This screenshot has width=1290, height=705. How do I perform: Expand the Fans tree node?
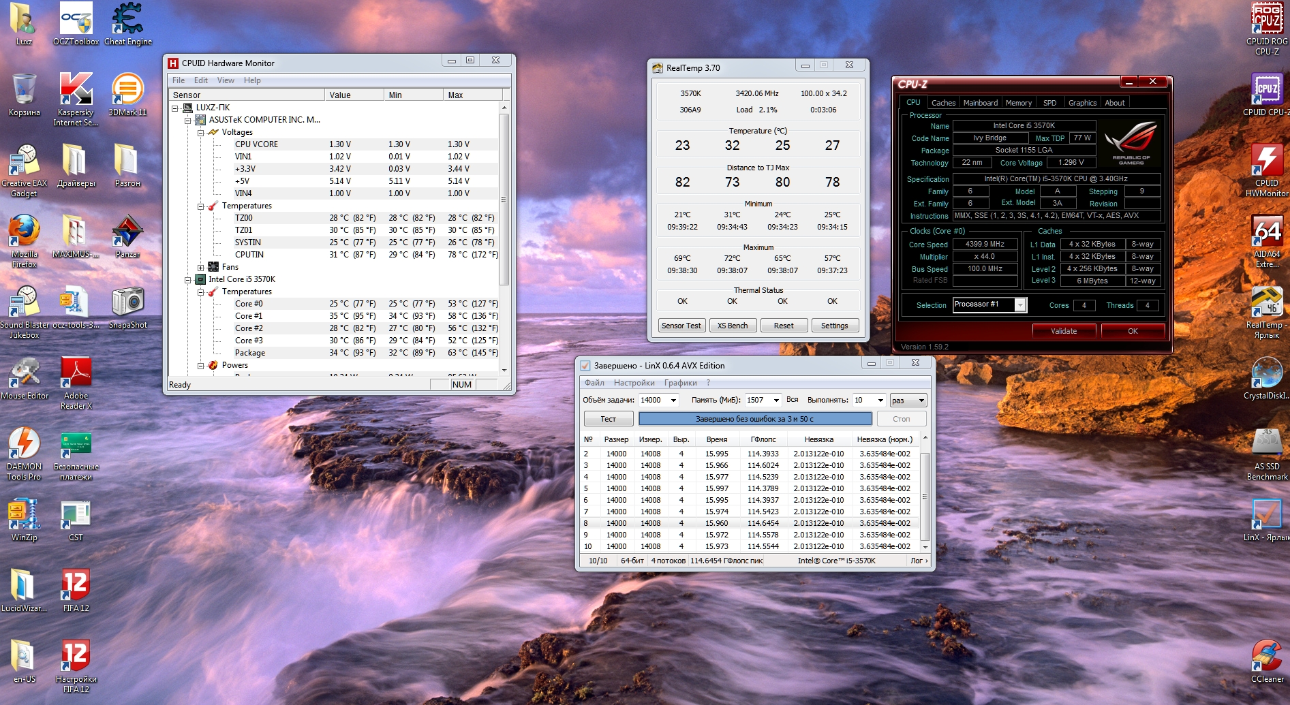[x=201, y=268]
